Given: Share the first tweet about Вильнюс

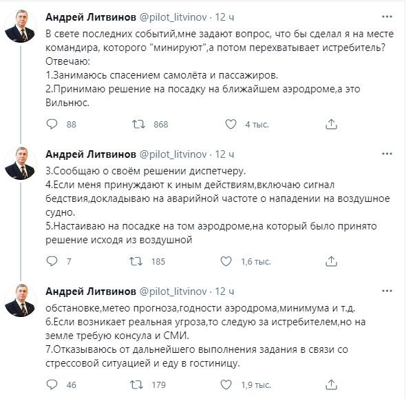Looking at the screenshot, I should (331, 124).
